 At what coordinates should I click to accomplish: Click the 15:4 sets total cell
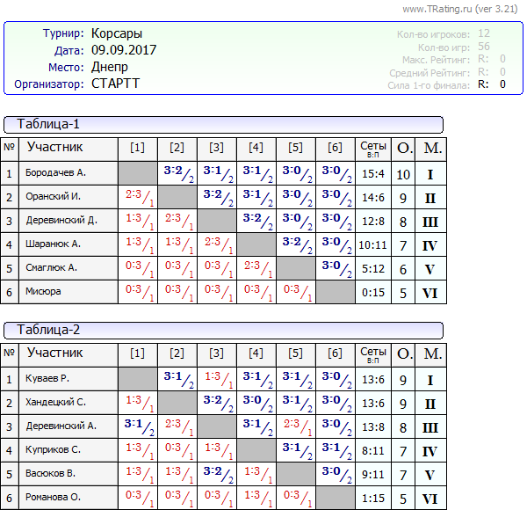click(x=372, y=174)
